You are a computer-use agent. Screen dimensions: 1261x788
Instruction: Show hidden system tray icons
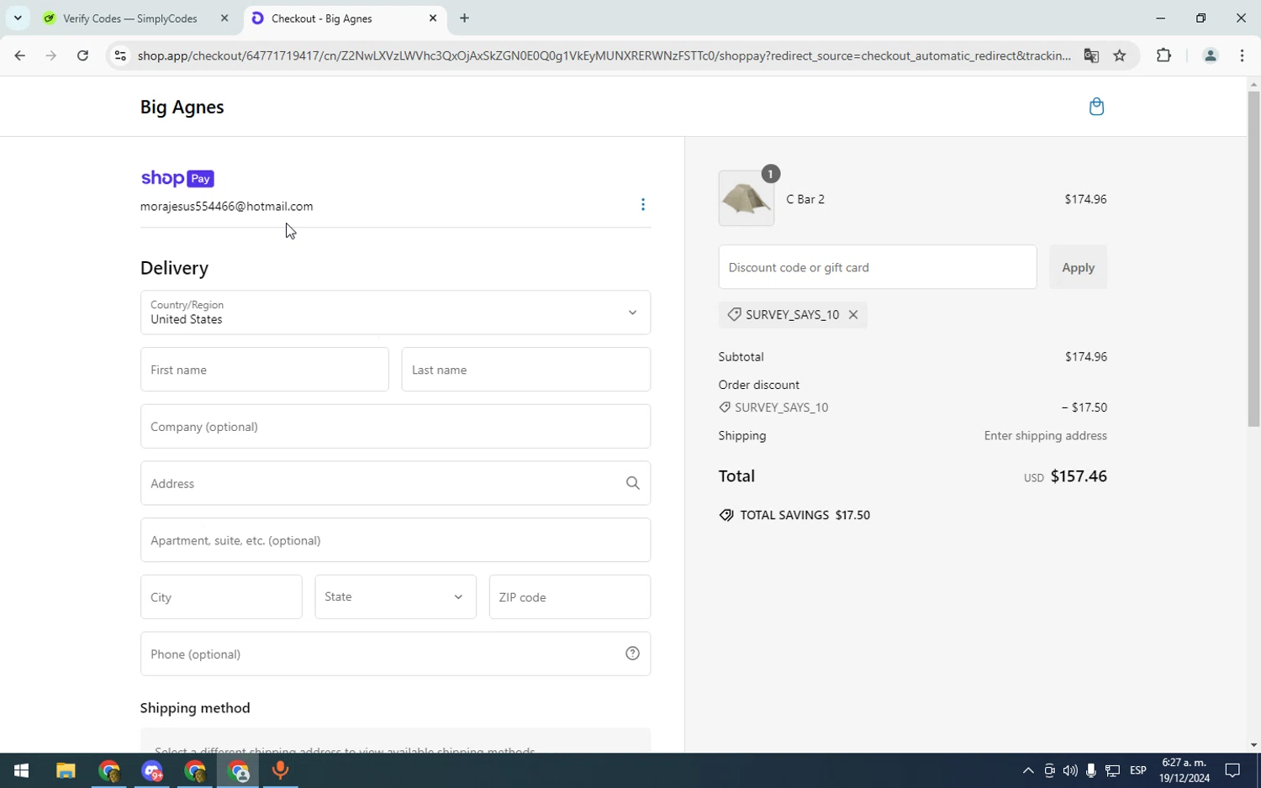[x=1027, y=770]
